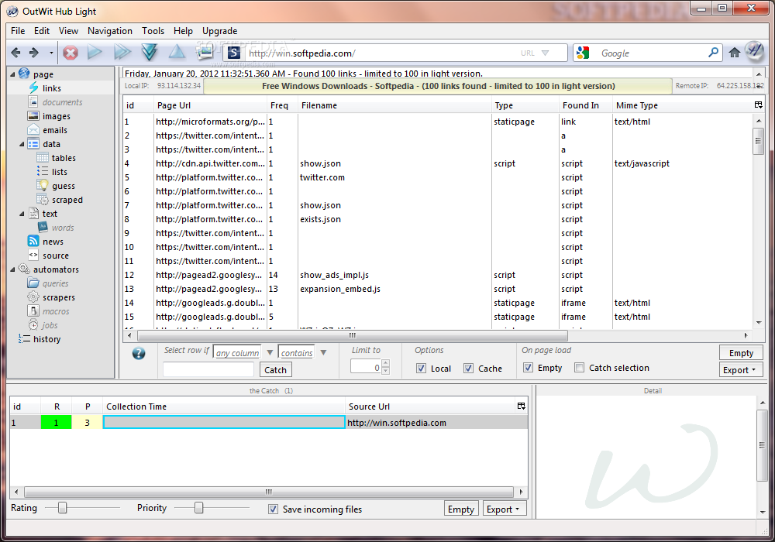This screenshot has width=775, height=542.
Task: Click the slideshow pictures toolbar icon
Action: click(x=205, y=51)
